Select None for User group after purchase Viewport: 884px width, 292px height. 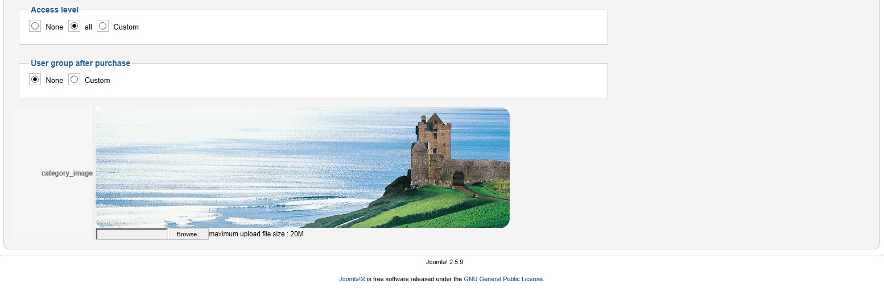[x=35, y=80]
